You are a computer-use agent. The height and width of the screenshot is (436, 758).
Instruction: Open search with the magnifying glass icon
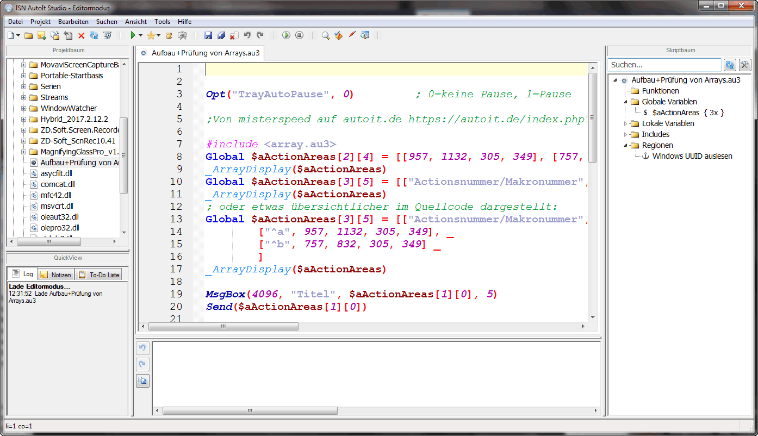pos(325,35)
